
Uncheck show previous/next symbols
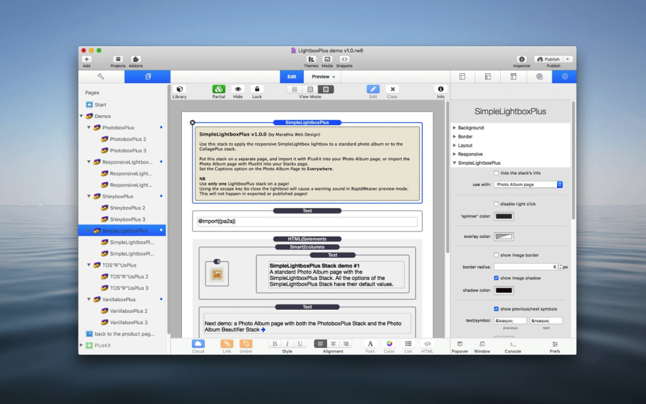(496, 309)
